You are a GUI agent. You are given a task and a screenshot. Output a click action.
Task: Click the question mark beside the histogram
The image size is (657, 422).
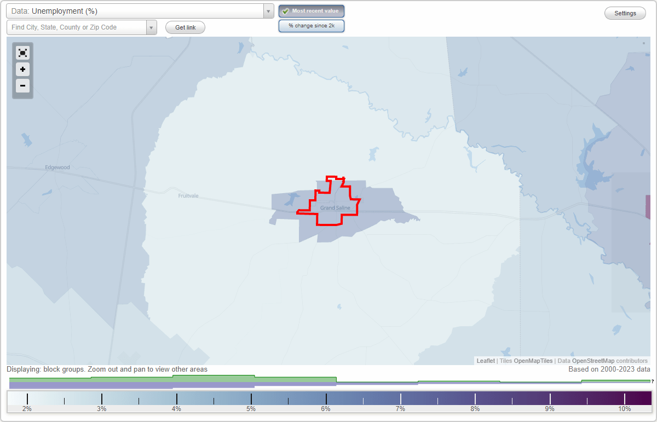pyautogui.click(x=653, y=381)
